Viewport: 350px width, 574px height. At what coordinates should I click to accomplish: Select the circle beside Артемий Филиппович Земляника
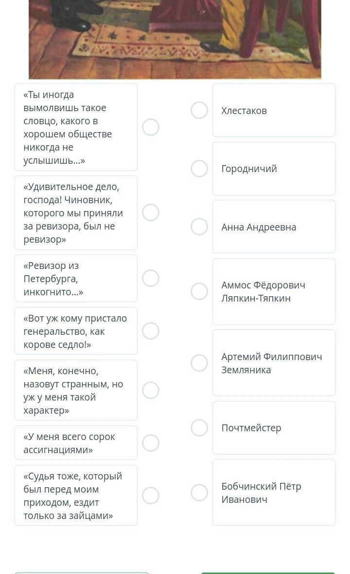tap(199, 363)
